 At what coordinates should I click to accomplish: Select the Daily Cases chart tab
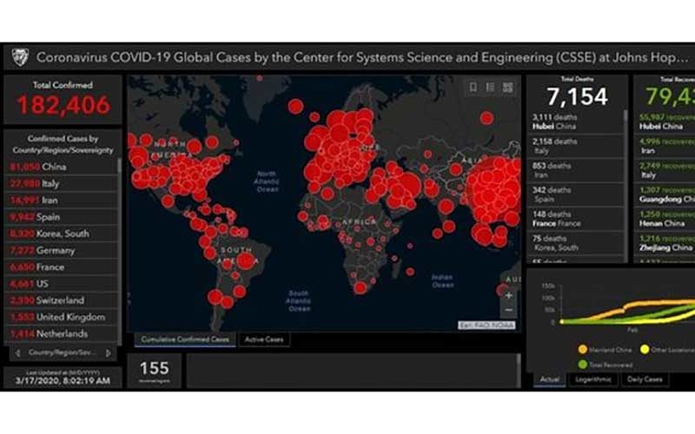coord(645,379)
